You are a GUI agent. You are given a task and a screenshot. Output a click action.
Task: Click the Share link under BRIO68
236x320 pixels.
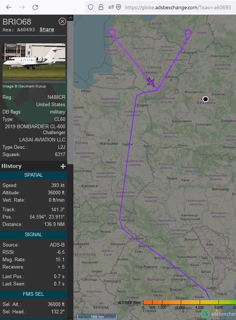point(47,30)
